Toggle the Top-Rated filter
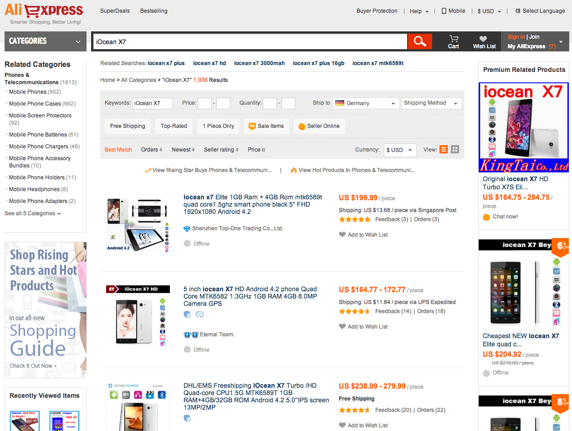The height and width of the screenshot is (431, 572). click(x=174, y=126)
